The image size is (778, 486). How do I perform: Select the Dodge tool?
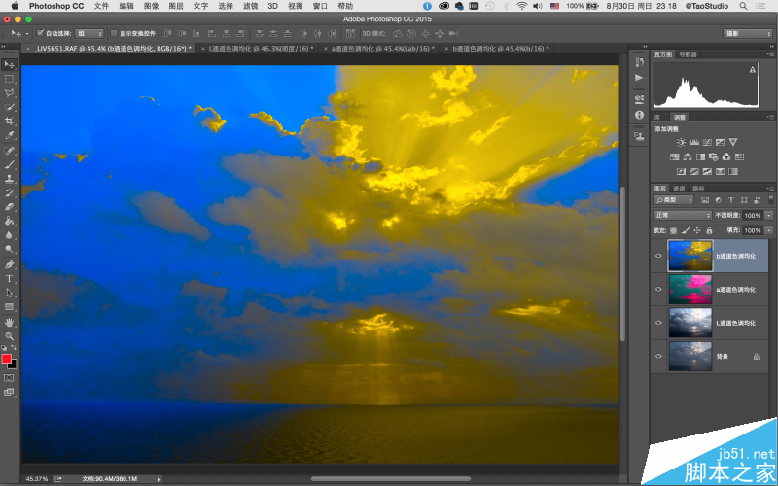tap(9, 249)
